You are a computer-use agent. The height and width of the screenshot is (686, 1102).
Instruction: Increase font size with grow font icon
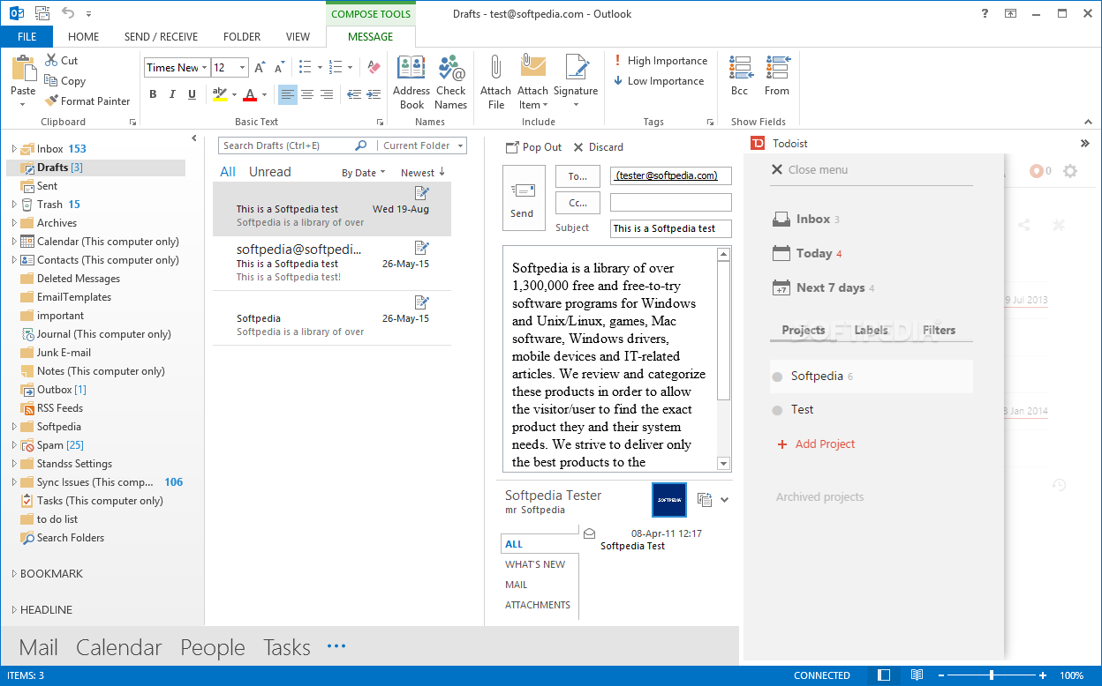click(260, 68)
